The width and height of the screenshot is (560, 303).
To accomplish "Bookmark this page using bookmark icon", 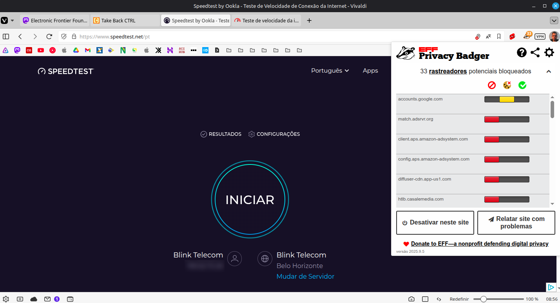I will point(499,37).
